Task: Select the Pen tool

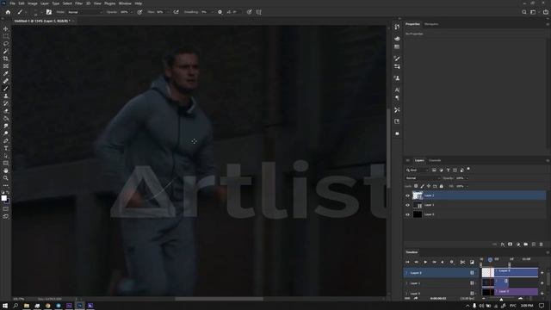Action: [x=6, y=141]
